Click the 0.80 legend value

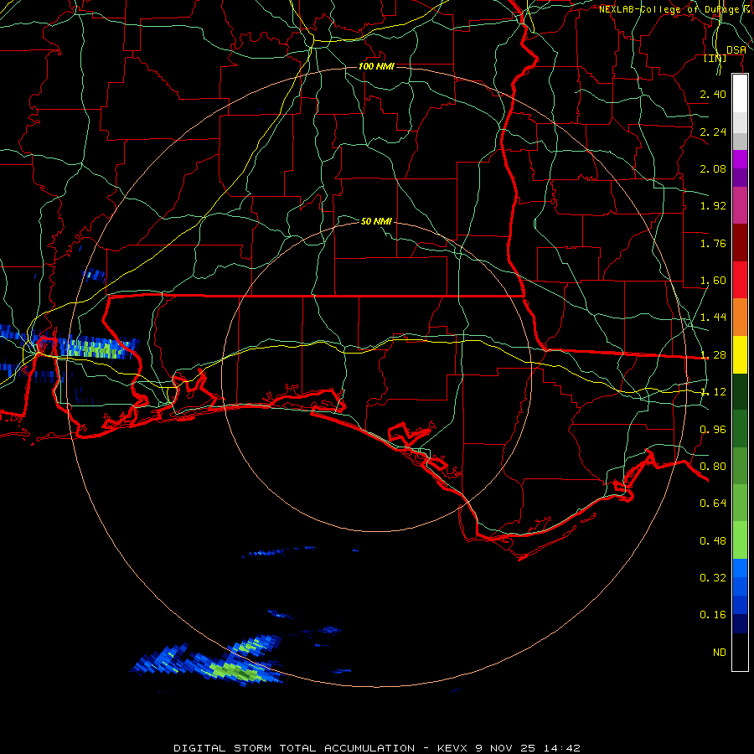pos(713,467)
